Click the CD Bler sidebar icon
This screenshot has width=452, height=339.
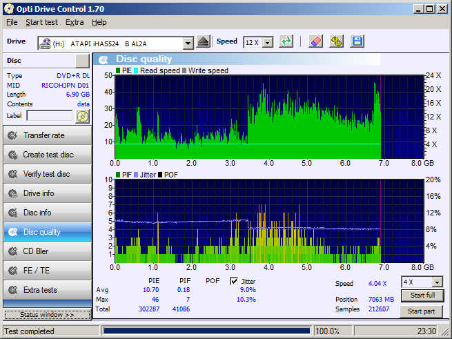12,251
